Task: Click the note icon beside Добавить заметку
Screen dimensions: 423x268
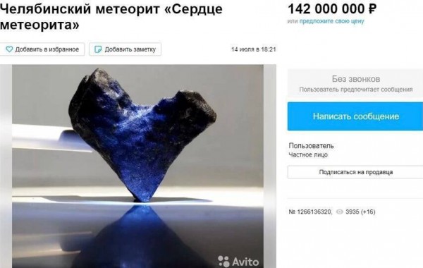Action: pyautogui.click(x=98, y=49)
